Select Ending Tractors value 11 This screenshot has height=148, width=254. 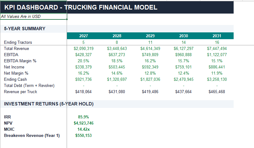click(150, 42)
